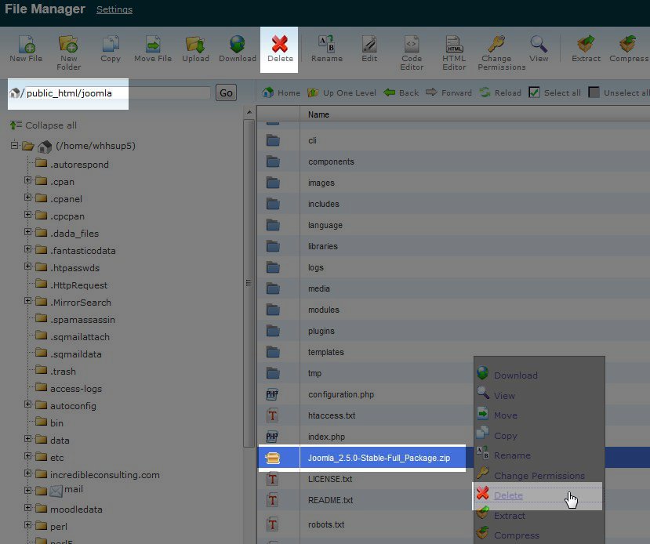Open the Settings link

tap(114, 10)
